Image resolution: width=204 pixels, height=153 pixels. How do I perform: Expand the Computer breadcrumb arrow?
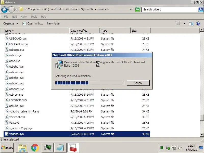(x=42, y=9)
